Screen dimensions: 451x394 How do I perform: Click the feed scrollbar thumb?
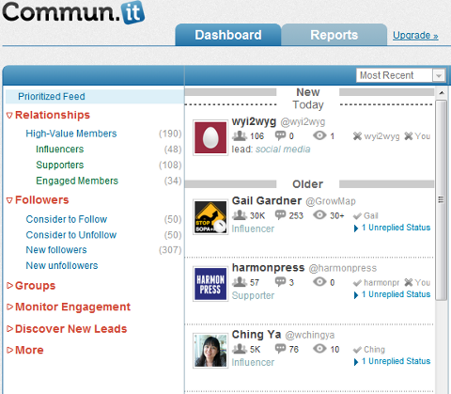click(x=442, y=200)
